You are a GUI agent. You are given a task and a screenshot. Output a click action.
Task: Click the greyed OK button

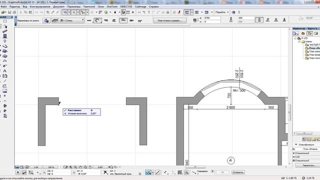coord(222,172)
